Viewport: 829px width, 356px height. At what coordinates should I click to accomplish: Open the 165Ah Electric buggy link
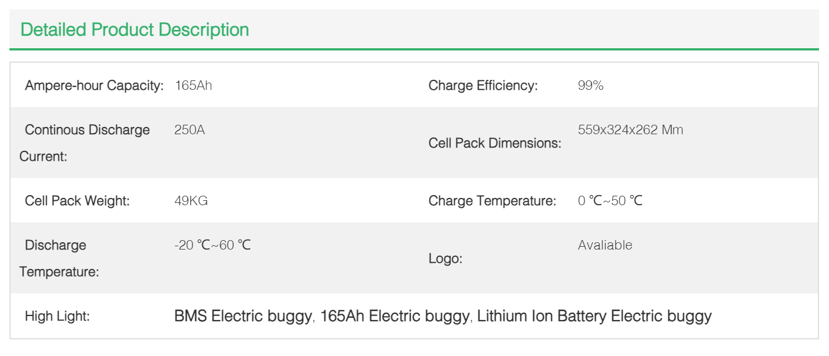tap(394, 316)
